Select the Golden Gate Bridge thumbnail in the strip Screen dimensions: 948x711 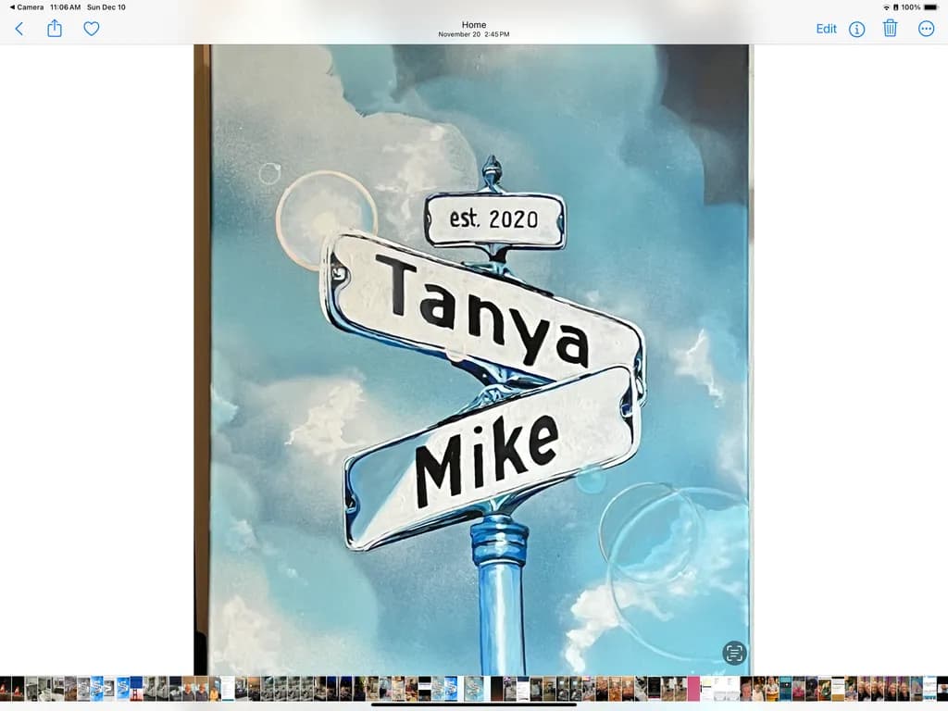136,688
